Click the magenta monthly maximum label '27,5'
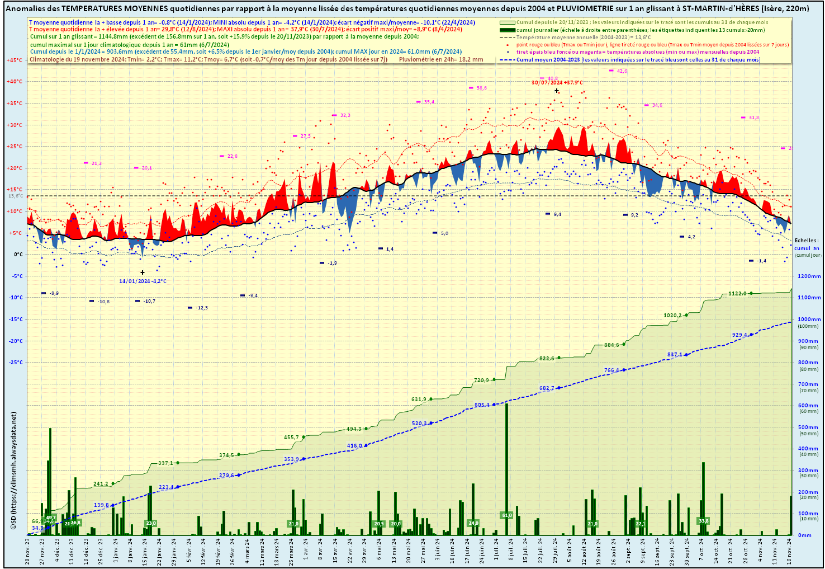 [x=305, y=136]
